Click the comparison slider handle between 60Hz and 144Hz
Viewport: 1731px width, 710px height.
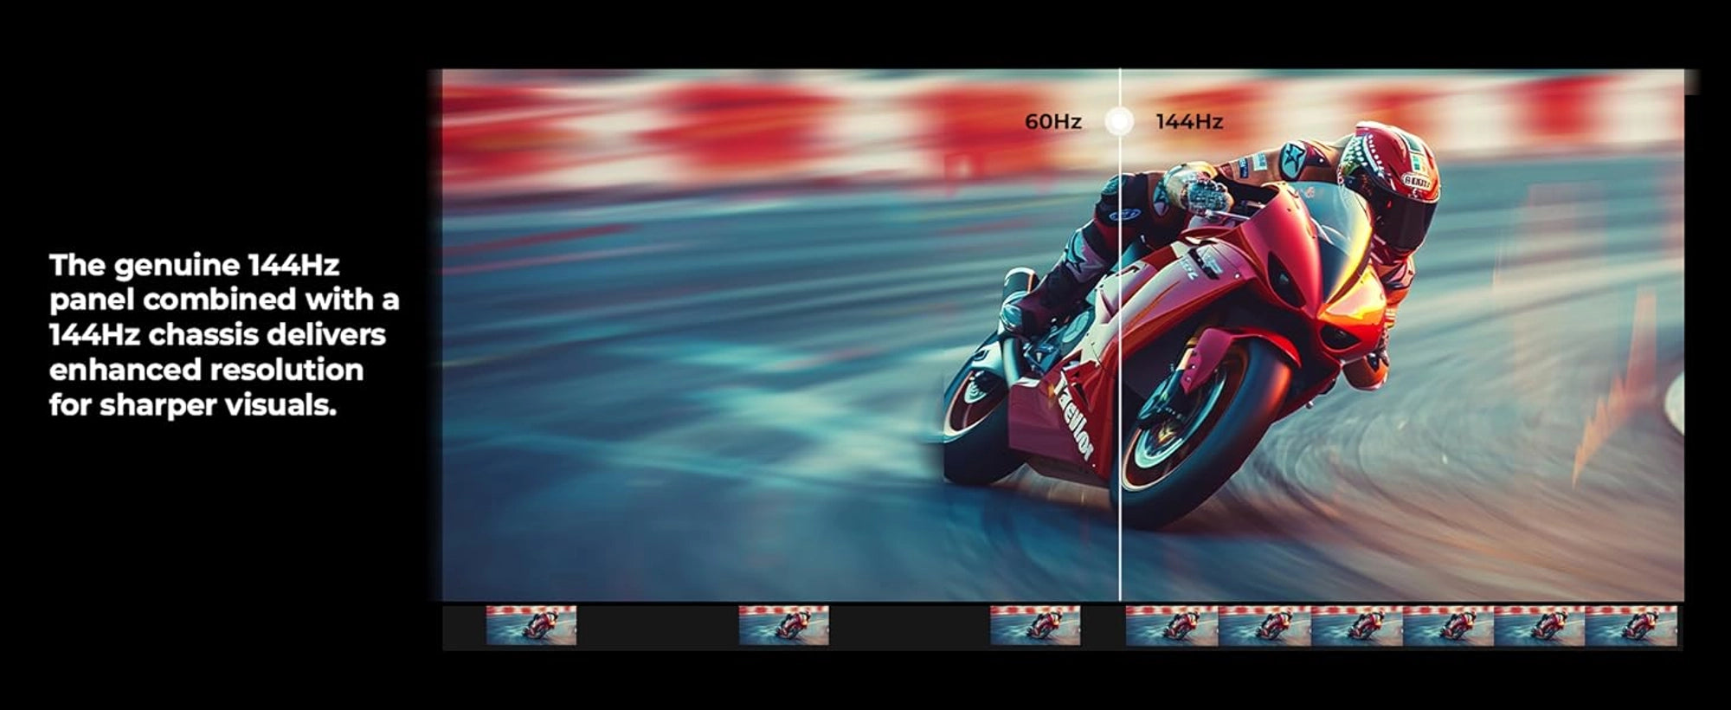point(1119,121)
